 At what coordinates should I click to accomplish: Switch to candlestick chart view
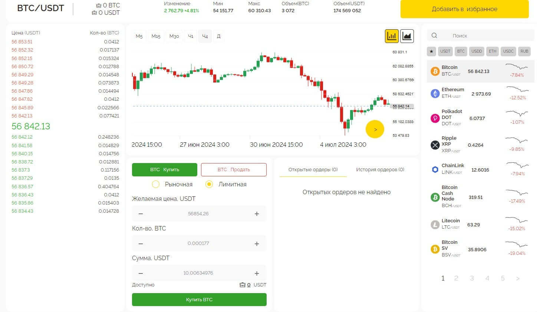click(392, 36)
